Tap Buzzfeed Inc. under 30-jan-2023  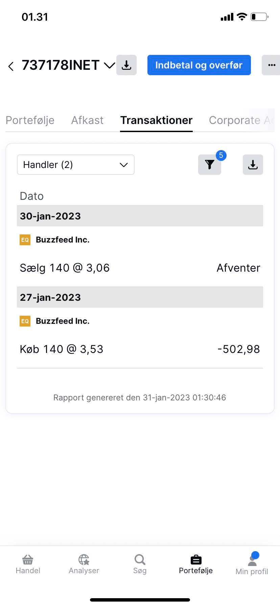click(x=63, y=240)
